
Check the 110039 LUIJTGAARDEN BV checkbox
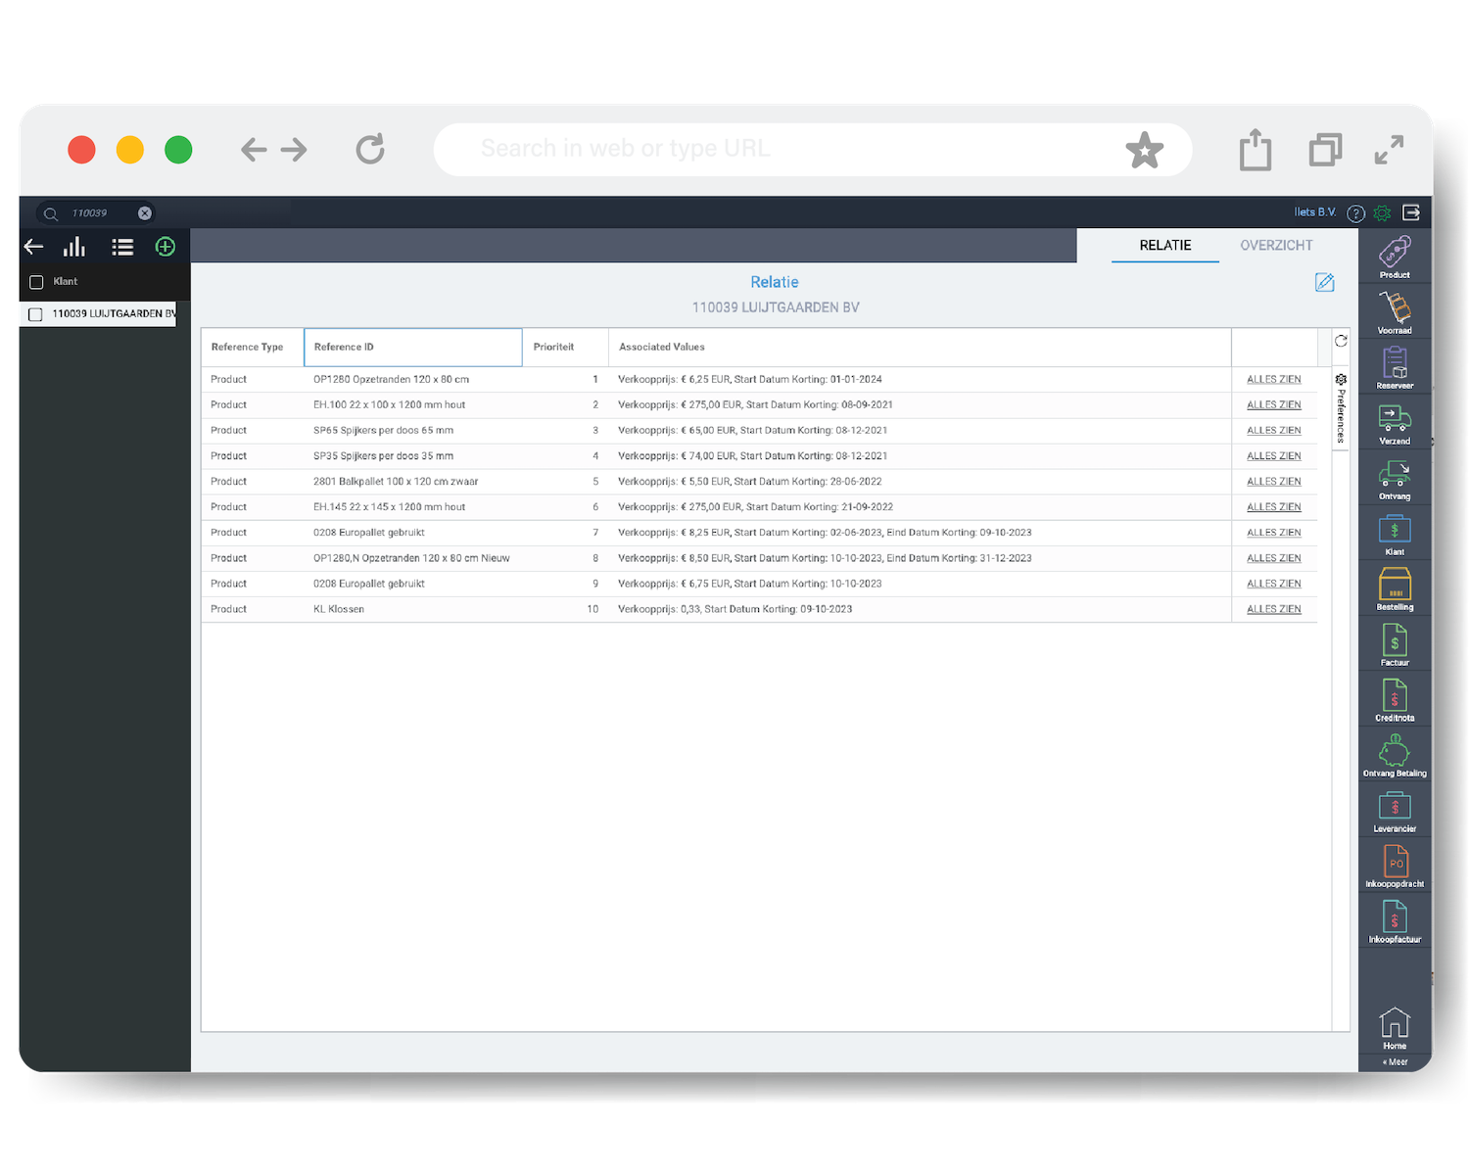tap(35, 314)
